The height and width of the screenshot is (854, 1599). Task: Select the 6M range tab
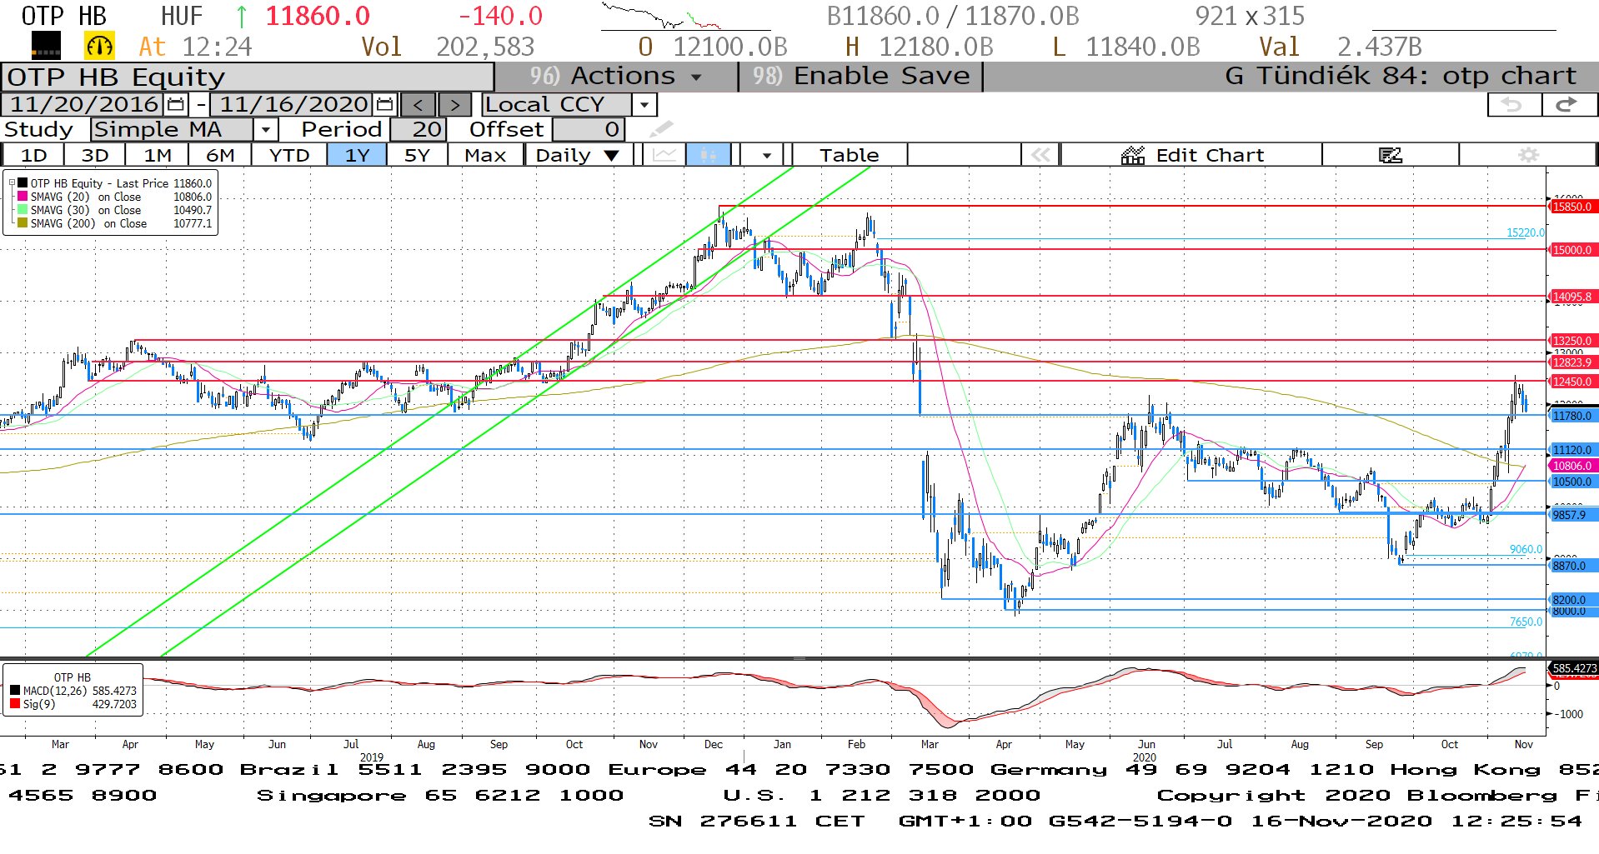click(220, 155)
